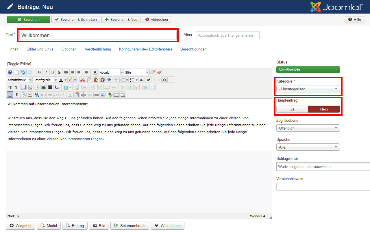
Task: Toggle italic formatting
Action: click(x=46, y=72)
